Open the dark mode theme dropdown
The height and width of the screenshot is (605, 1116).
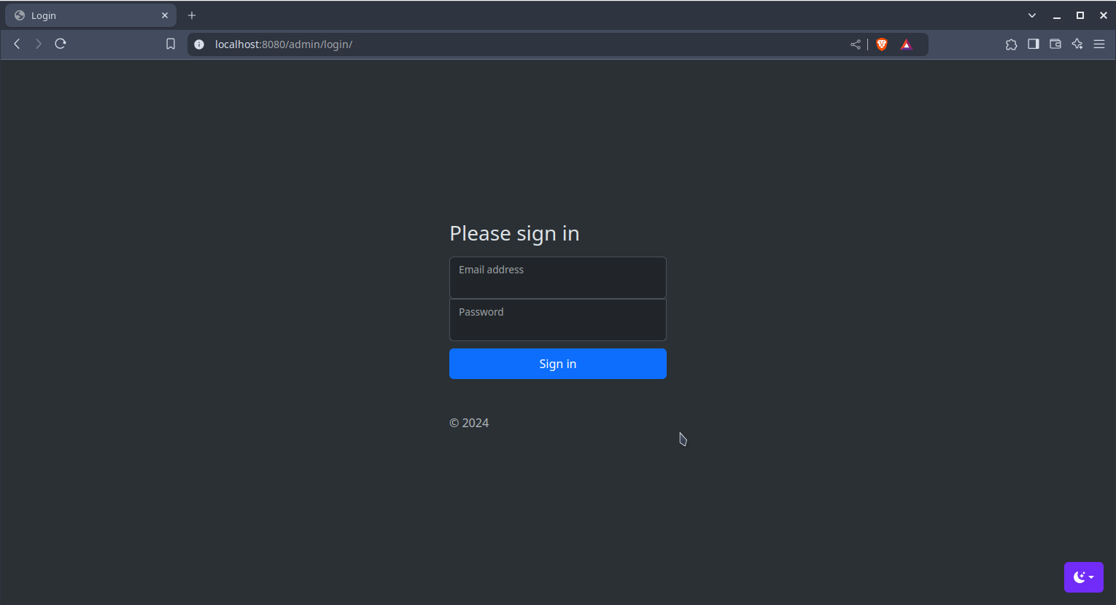point(1083,577)
